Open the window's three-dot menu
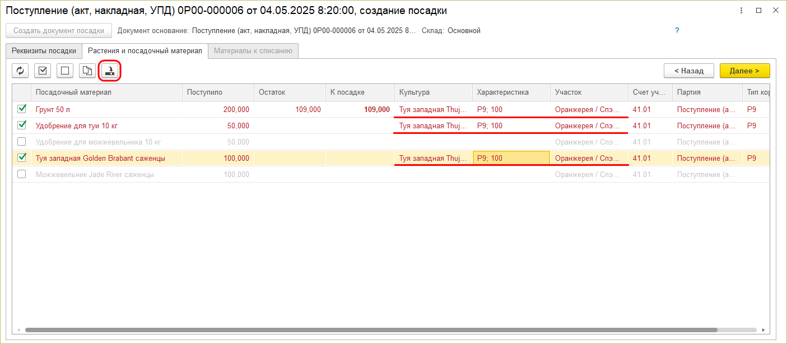The width and height of the screenshot is (787, 344). point(742,10)
